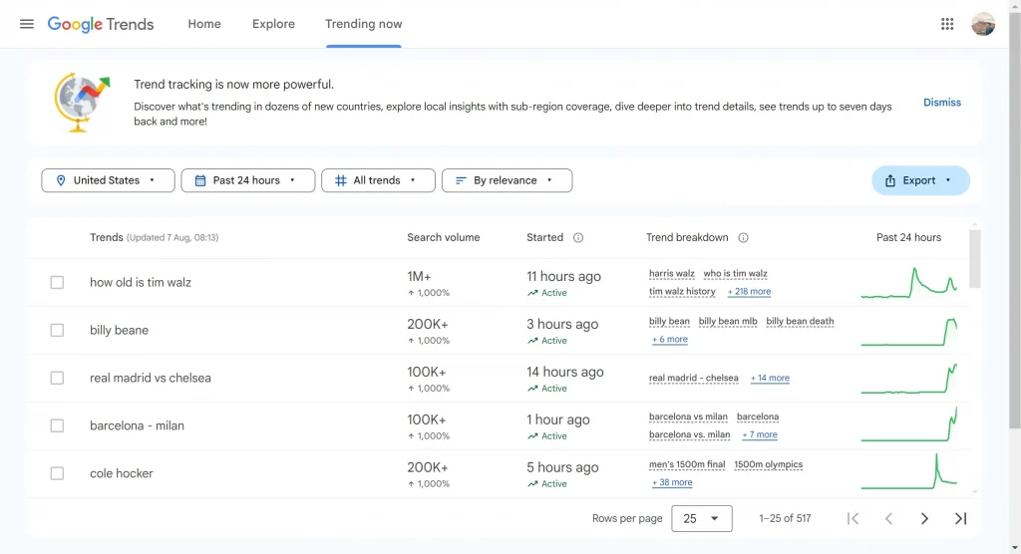Open the harris walz related query
The image size is (1021, 554).
pos(672,273)
